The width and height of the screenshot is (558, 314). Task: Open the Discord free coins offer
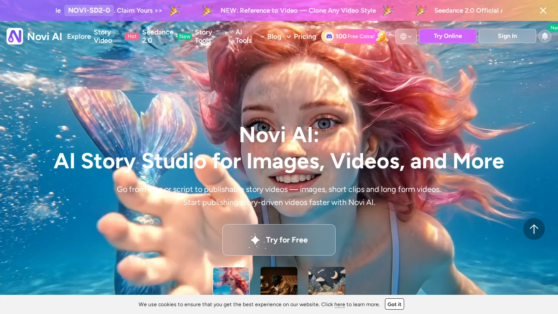[356, 36]
